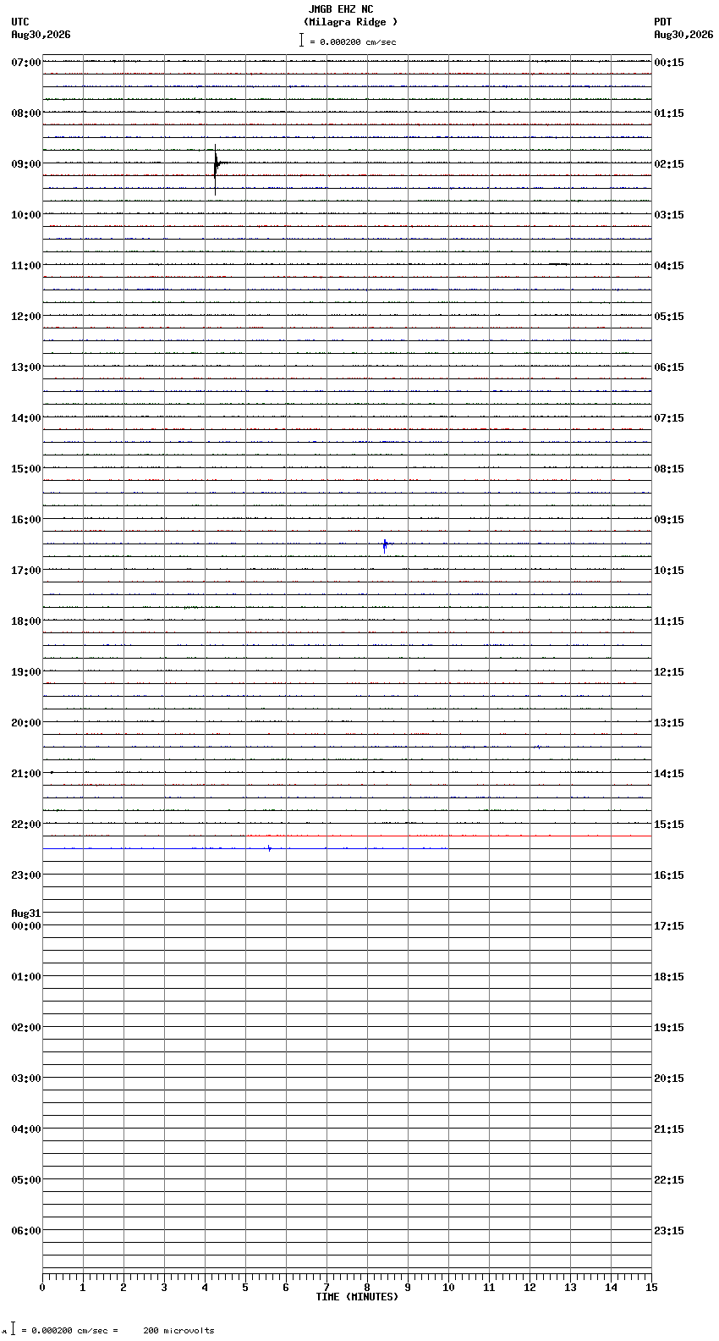Screen dimensions: 719x1341
Task: Click the 21:15 PDT time label
Action: pos(669,1129)
